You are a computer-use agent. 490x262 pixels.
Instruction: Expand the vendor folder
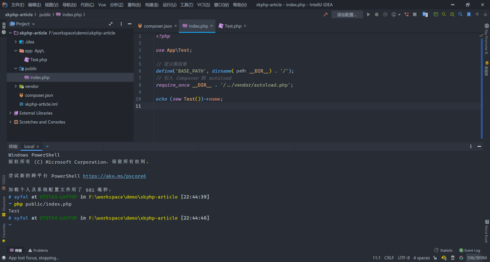pos(16,86)
